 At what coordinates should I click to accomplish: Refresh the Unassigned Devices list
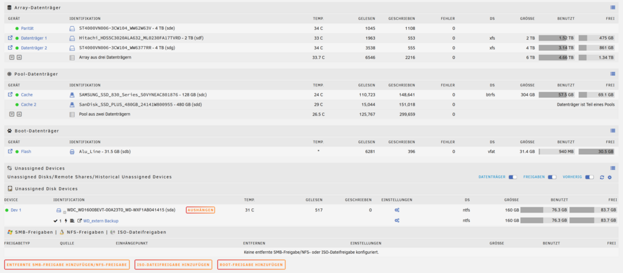coord(602,177)
